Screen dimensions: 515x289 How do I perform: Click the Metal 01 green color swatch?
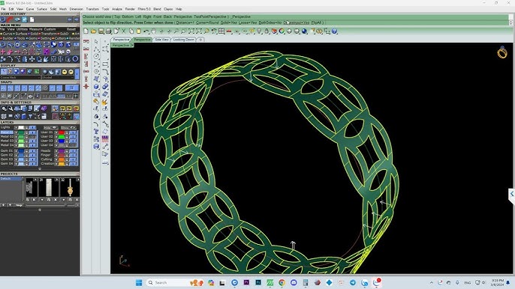tap(21, 132)
